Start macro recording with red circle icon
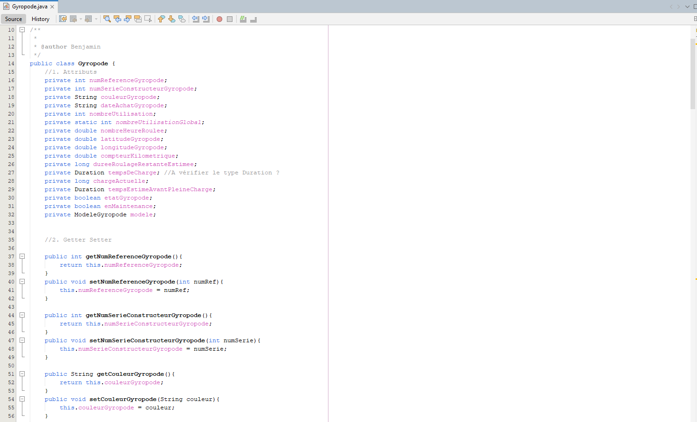 point(219,19)
